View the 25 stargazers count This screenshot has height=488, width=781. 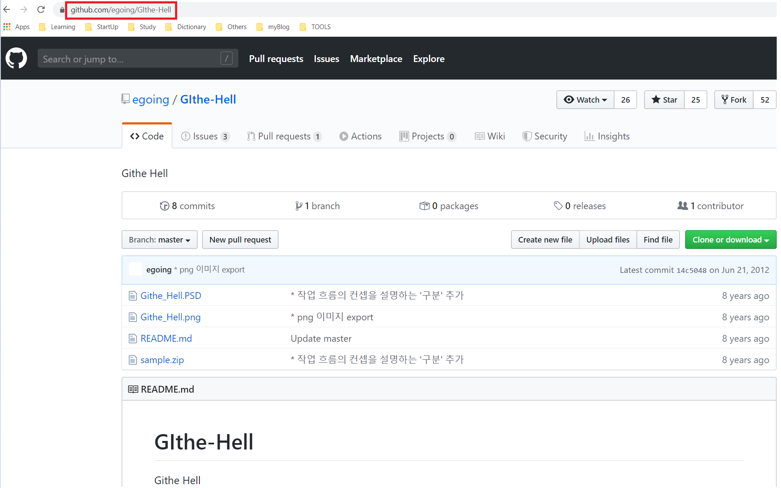click(x=695, y=100)
